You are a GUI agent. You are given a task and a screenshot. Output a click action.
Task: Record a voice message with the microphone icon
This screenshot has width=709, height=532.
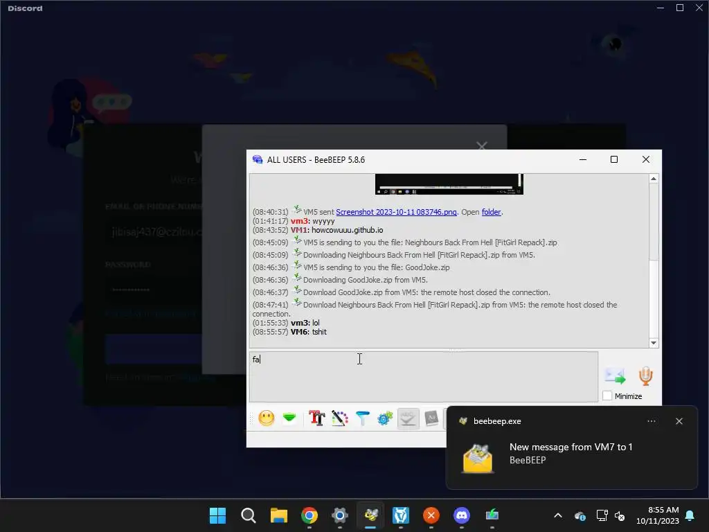coord(646,376)
